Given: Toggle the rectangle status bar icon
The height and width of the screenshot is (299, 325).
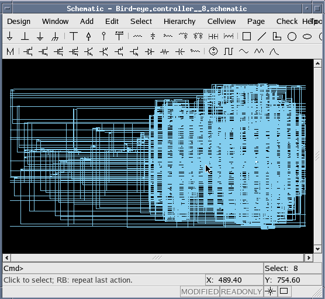Looking at the screenshot, I should click(x=283, y=291).
